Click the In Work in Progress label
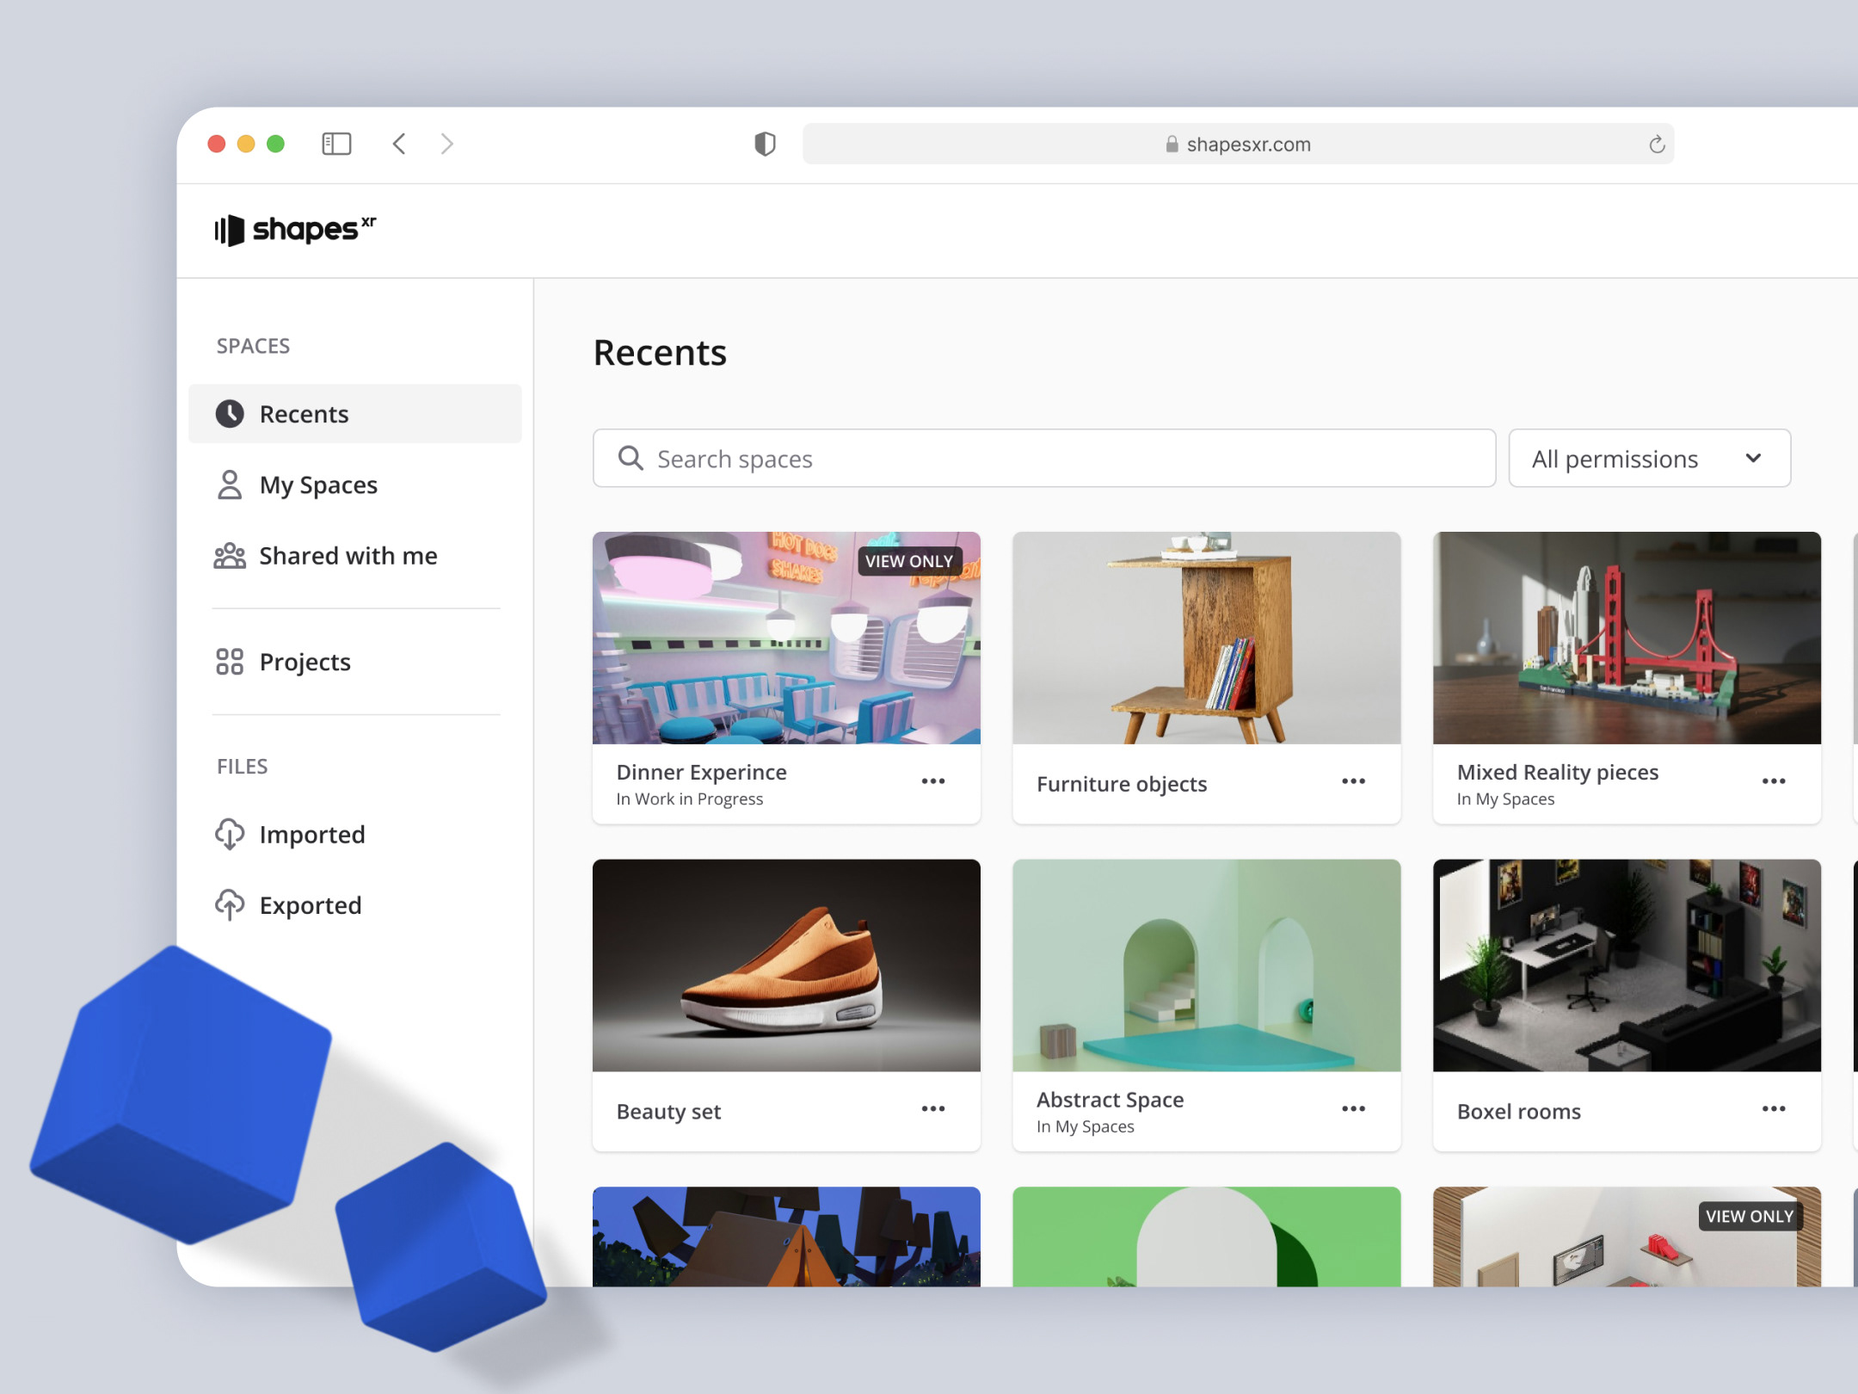This screenshot has height=1394, width=1858. pyautogui.click(x=689, y=799)
